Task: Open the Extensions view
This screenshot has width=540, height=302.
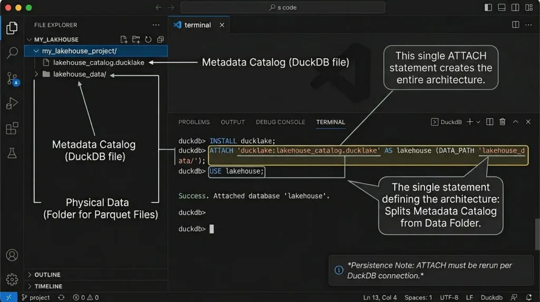Action: pyautogui.click(x=12, y=128)
